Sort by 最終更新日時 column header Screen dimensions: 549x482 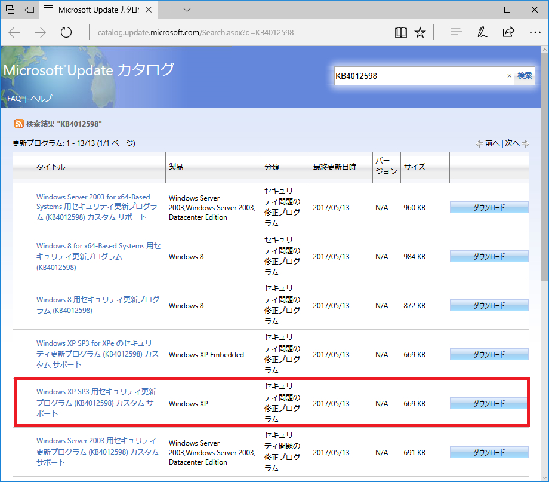pos(334,167)
